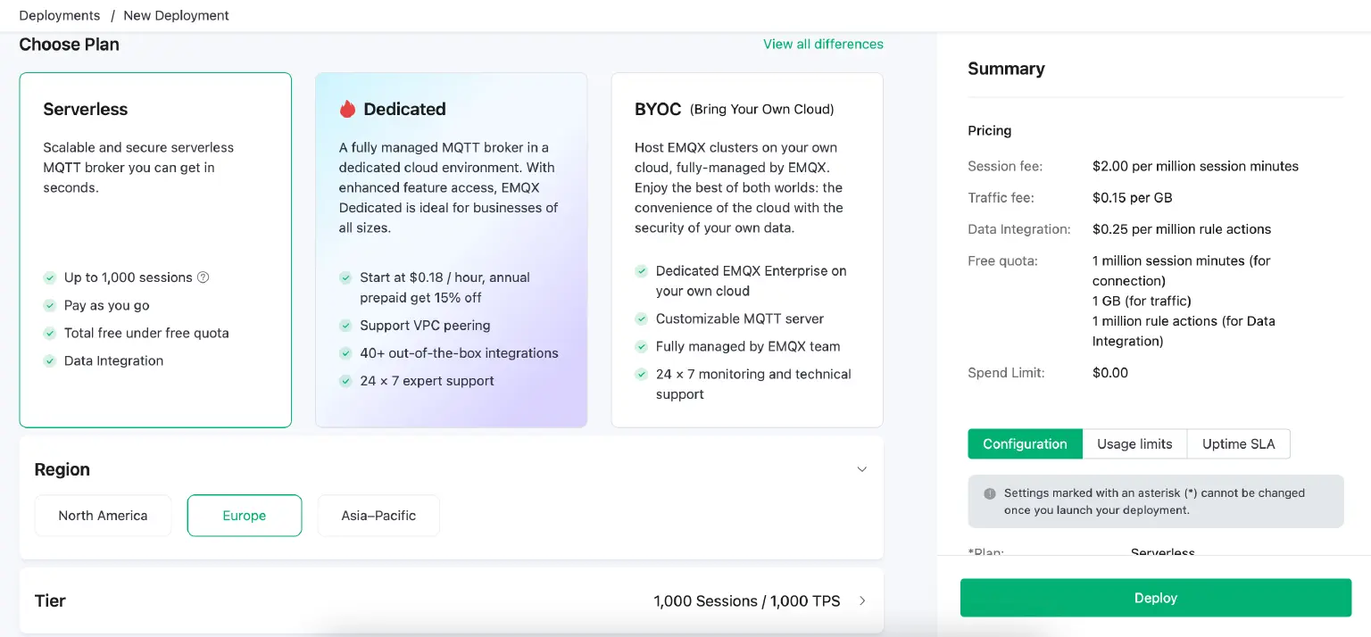Click the Dedicated plan flame icon

[347, 109]
